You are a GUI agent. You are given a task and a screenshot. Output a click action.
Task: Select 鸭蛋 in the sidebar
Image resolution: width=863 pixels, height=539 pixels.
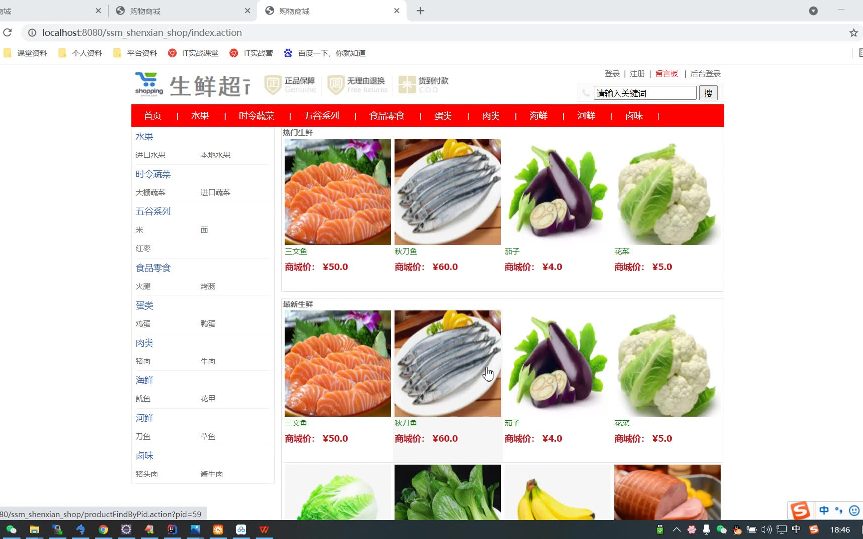click(208, 323)
